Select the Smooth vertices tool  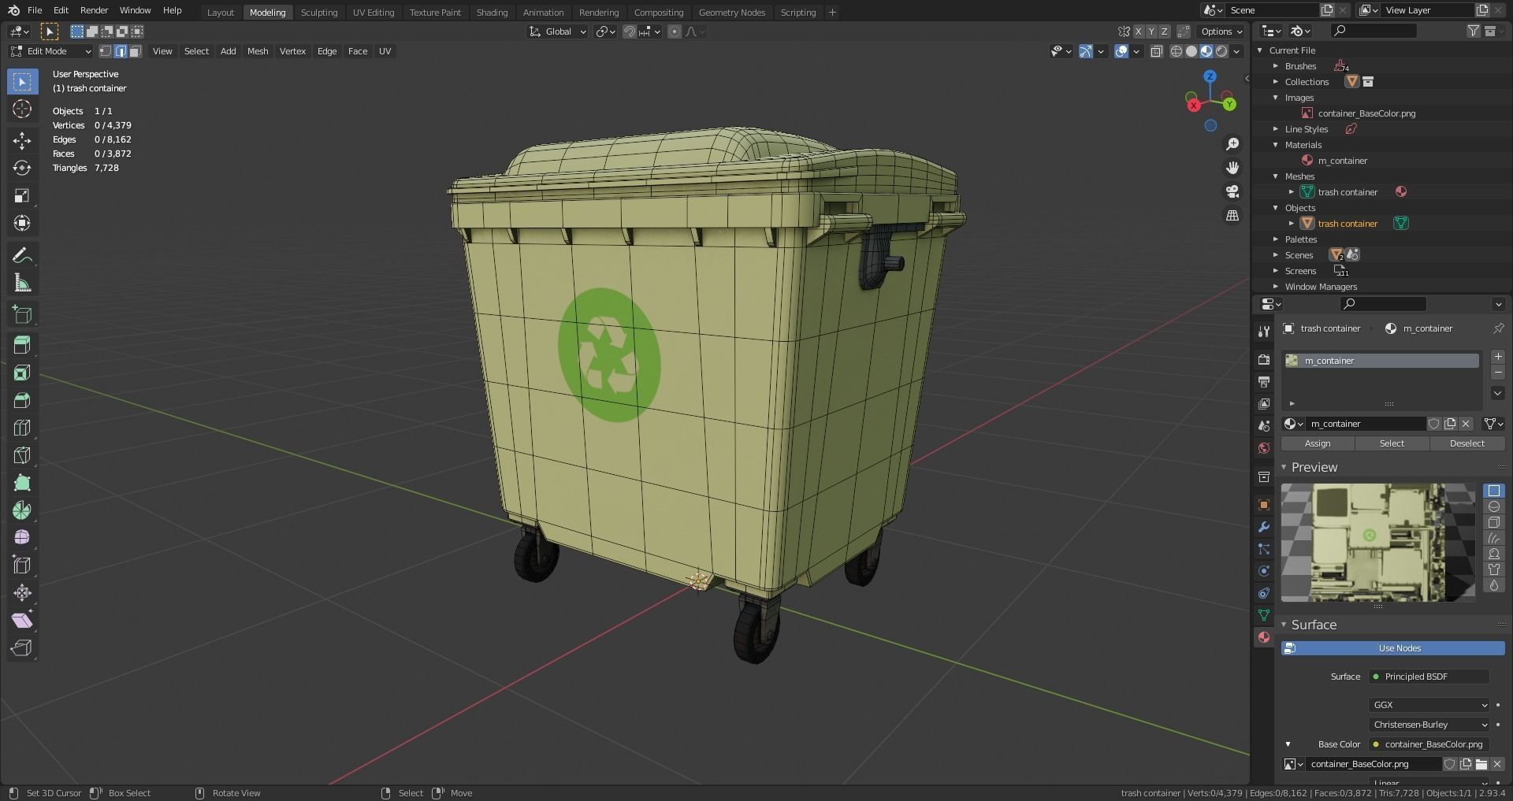tap(22, 537)
